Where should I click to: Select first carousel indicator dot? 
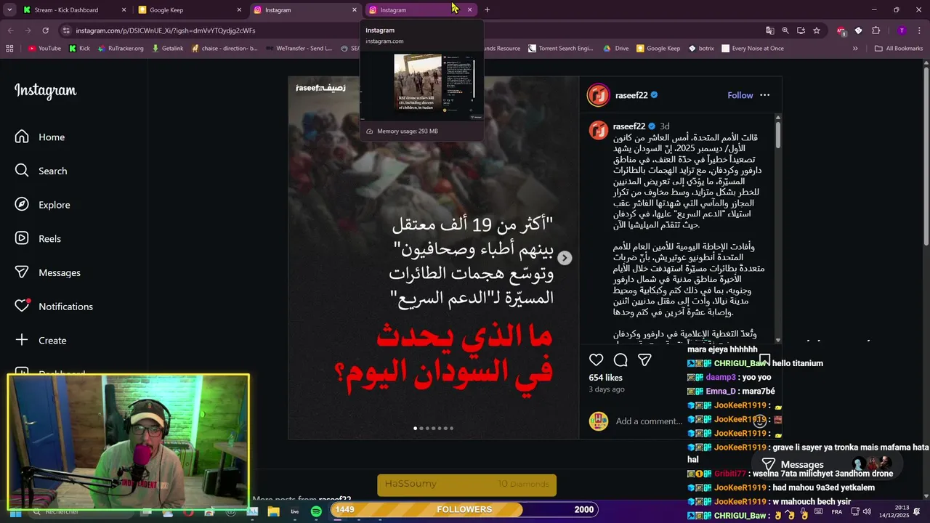tap(415, 428)
